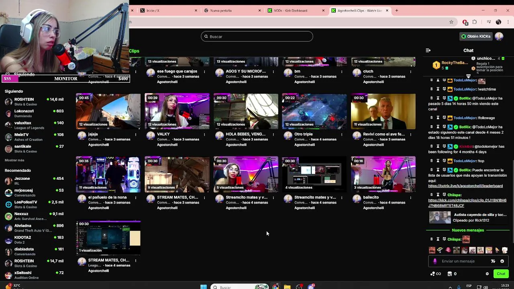Focus the Buscar search field
The width and height of the screenshot is (514, 289).
tap(257, 37)
